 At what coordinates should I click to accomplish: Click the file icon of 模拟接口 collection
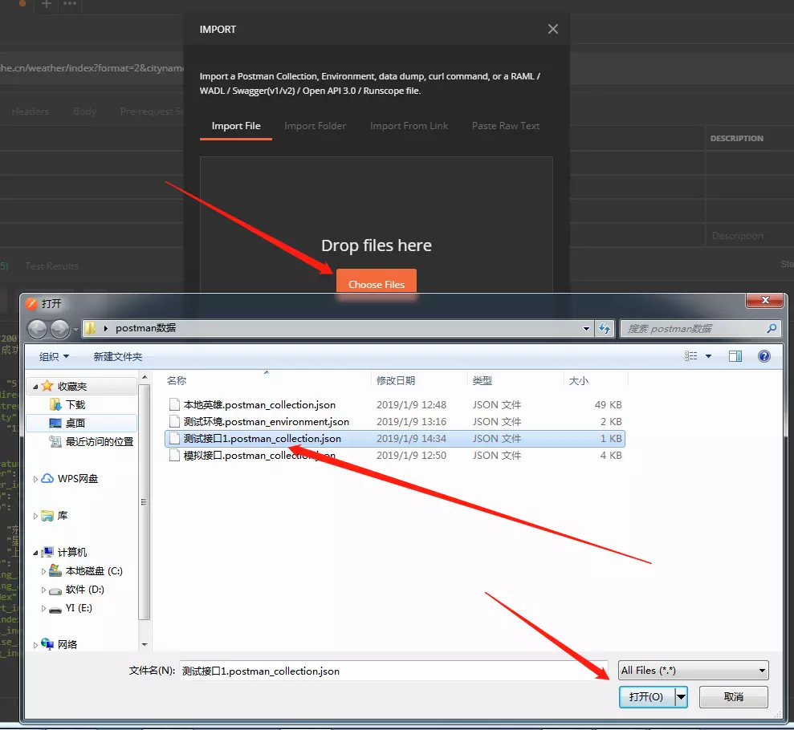click(174, 456)
